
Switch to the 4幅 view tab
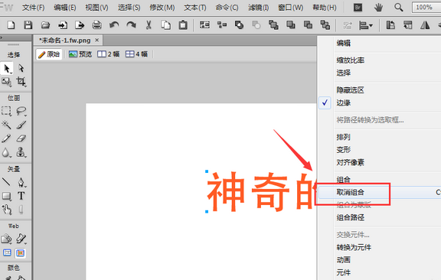tap(136, 54)
